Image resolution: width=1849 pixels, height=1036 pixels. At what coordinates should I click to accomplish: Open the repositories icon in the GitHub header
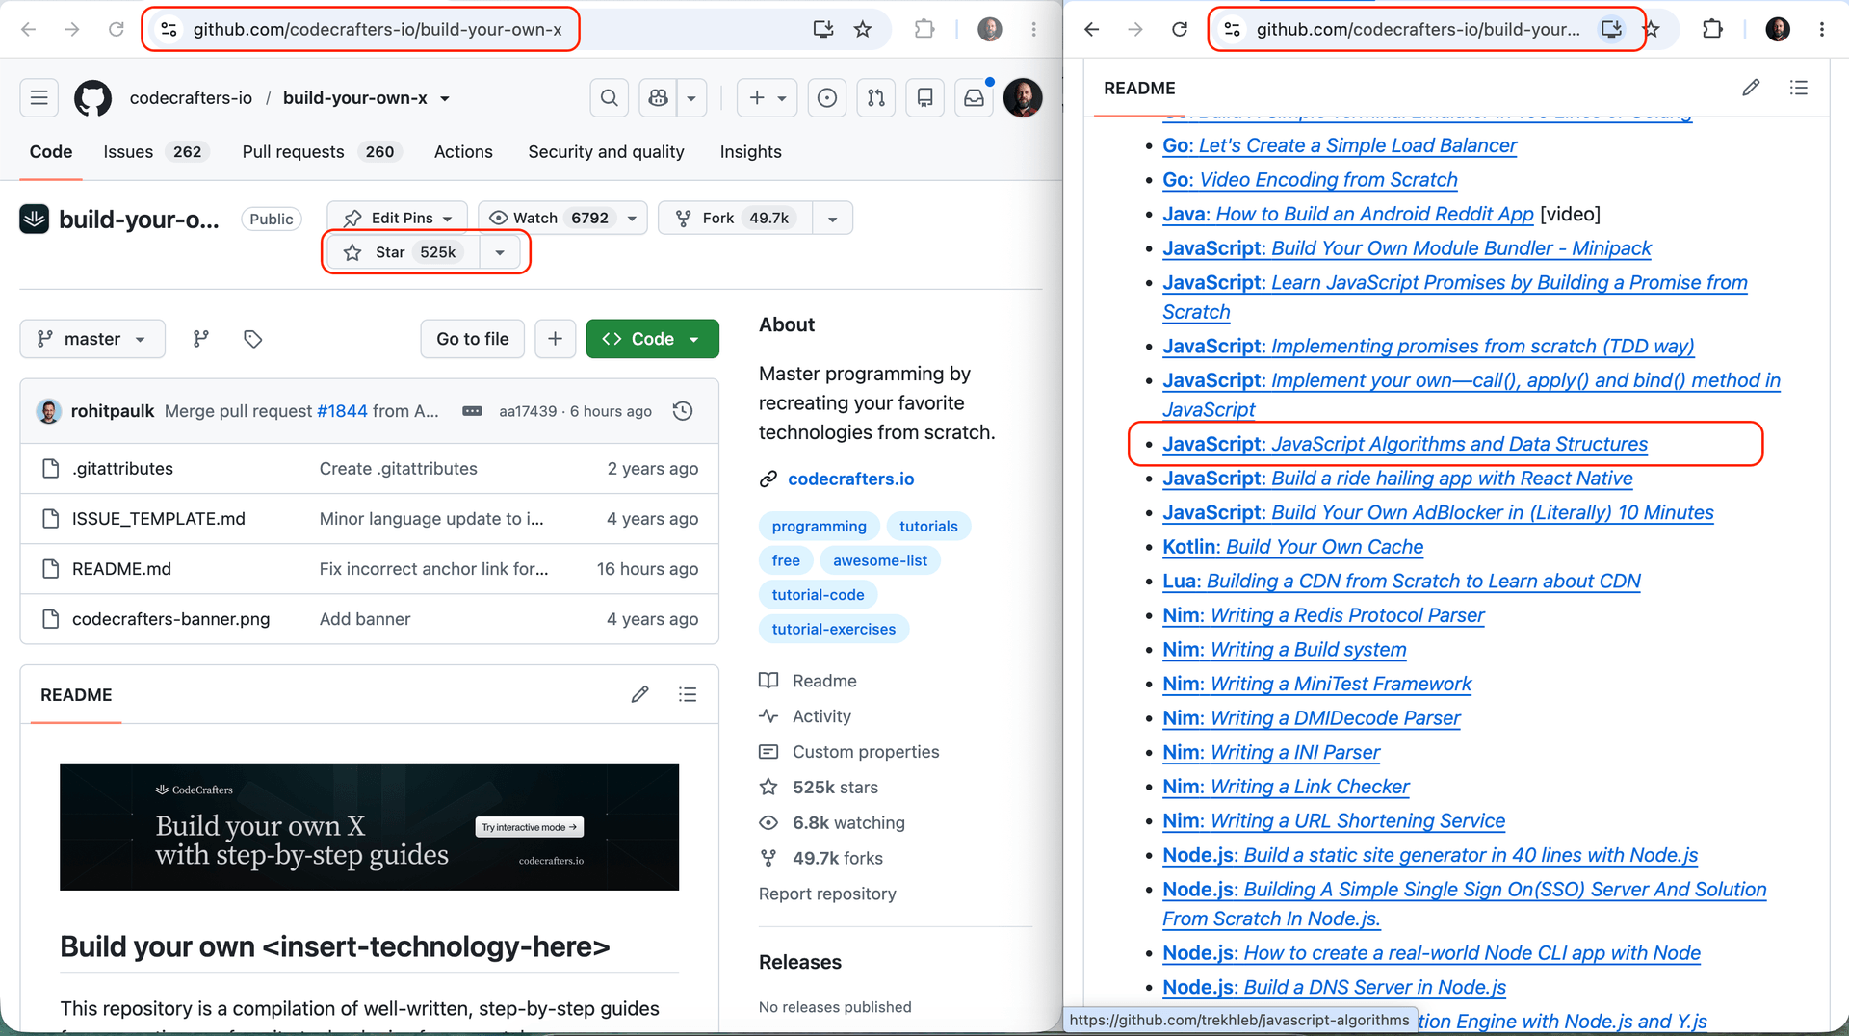tap(925, 97)
